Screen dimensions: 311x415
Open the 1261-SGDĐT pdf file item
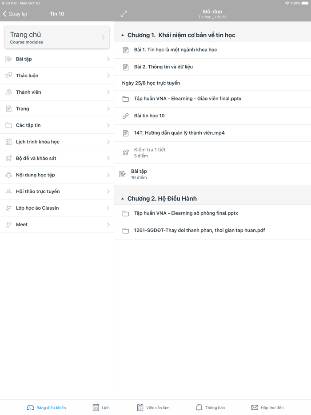coord(199,230)
